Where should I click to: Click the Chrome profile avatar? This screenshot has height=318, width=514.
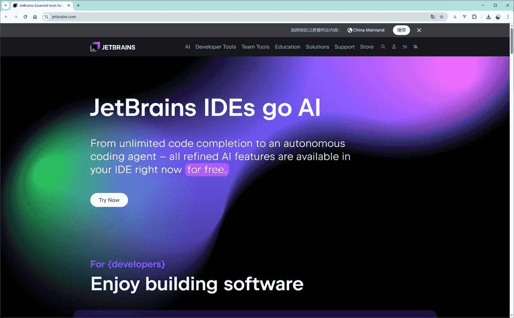[498, 17]
